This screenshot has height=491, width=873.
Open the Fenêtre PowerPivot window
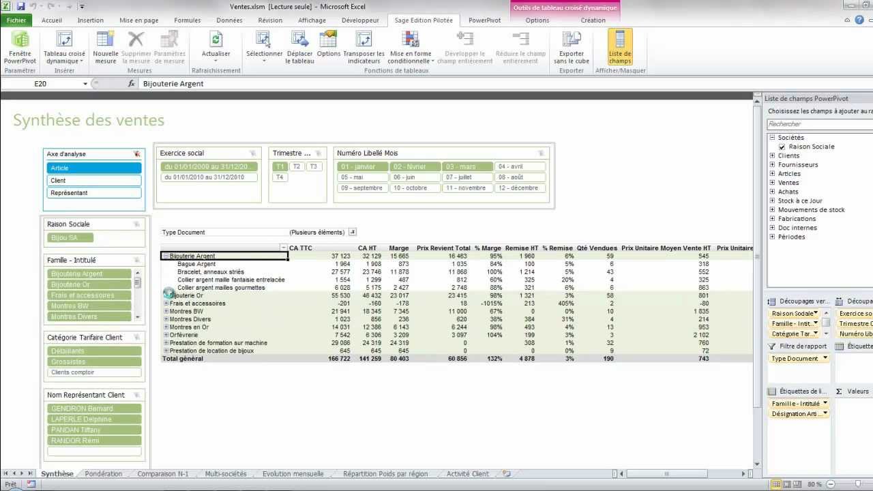[20, 48]
